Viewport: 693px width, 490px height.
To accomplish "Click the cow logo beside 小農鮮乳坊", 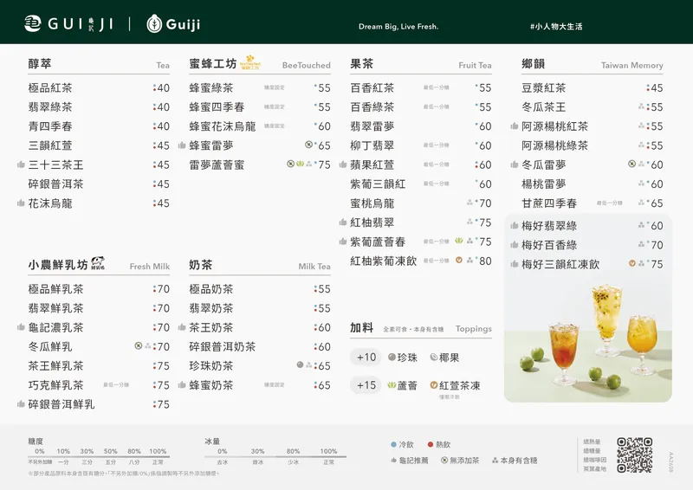I will coord(98,262).
